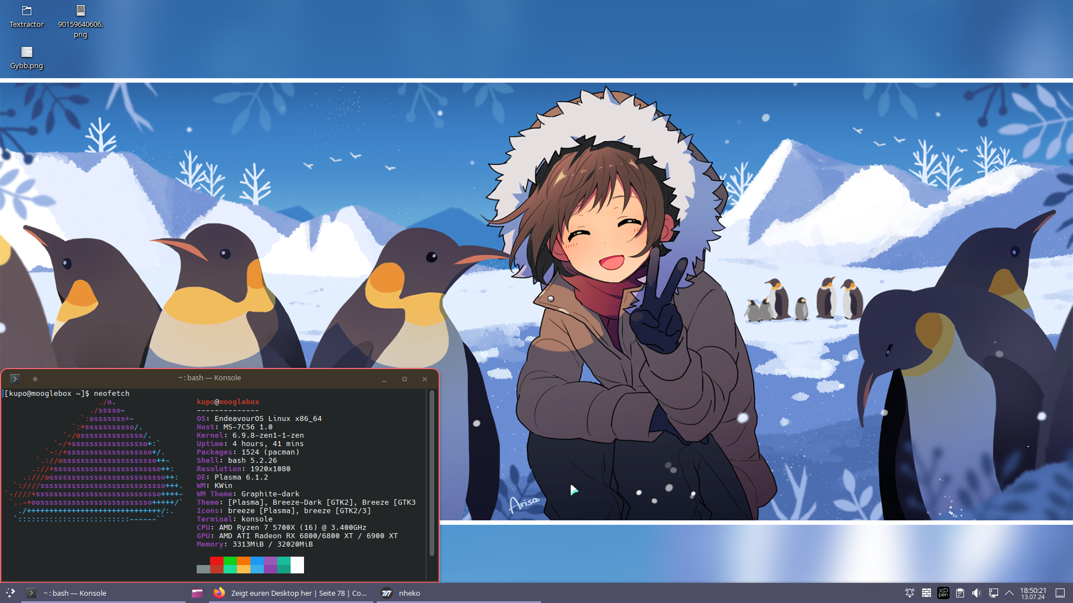Open the audio volume tray icon
Screen dimensions: 1073x603
pyautogui.click(x=976, y=593)
